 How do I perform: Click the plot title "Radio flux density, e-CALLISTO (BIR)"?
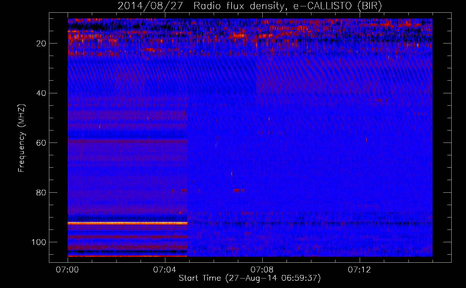click(x=287, y=6)
